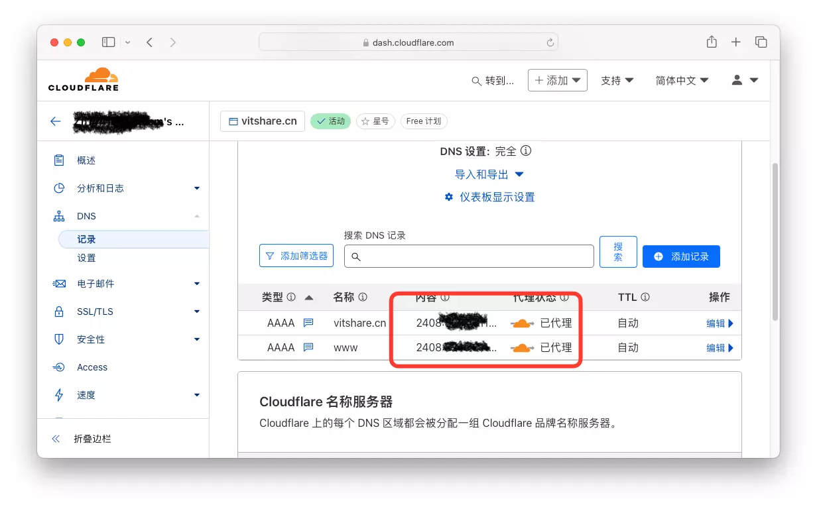Open Safari sidebar options chevron
Viewport: 817px width, 507px height.
coord(127,42)
